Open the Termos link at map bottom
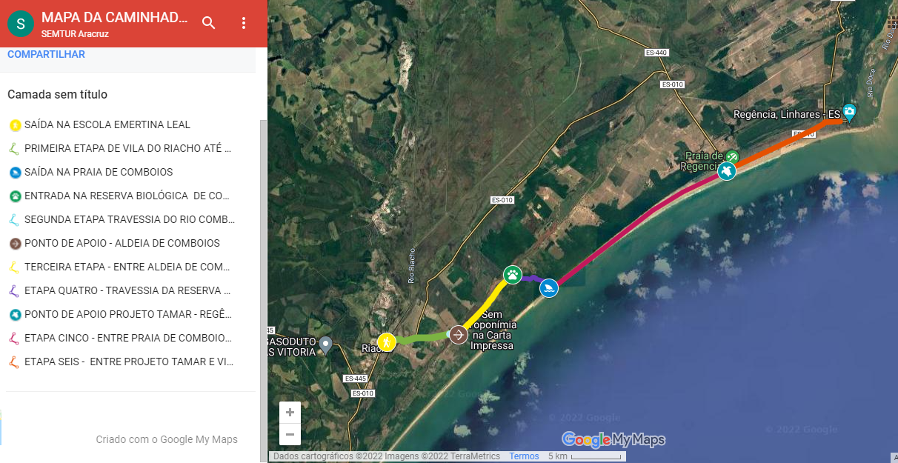 point(524,456)
